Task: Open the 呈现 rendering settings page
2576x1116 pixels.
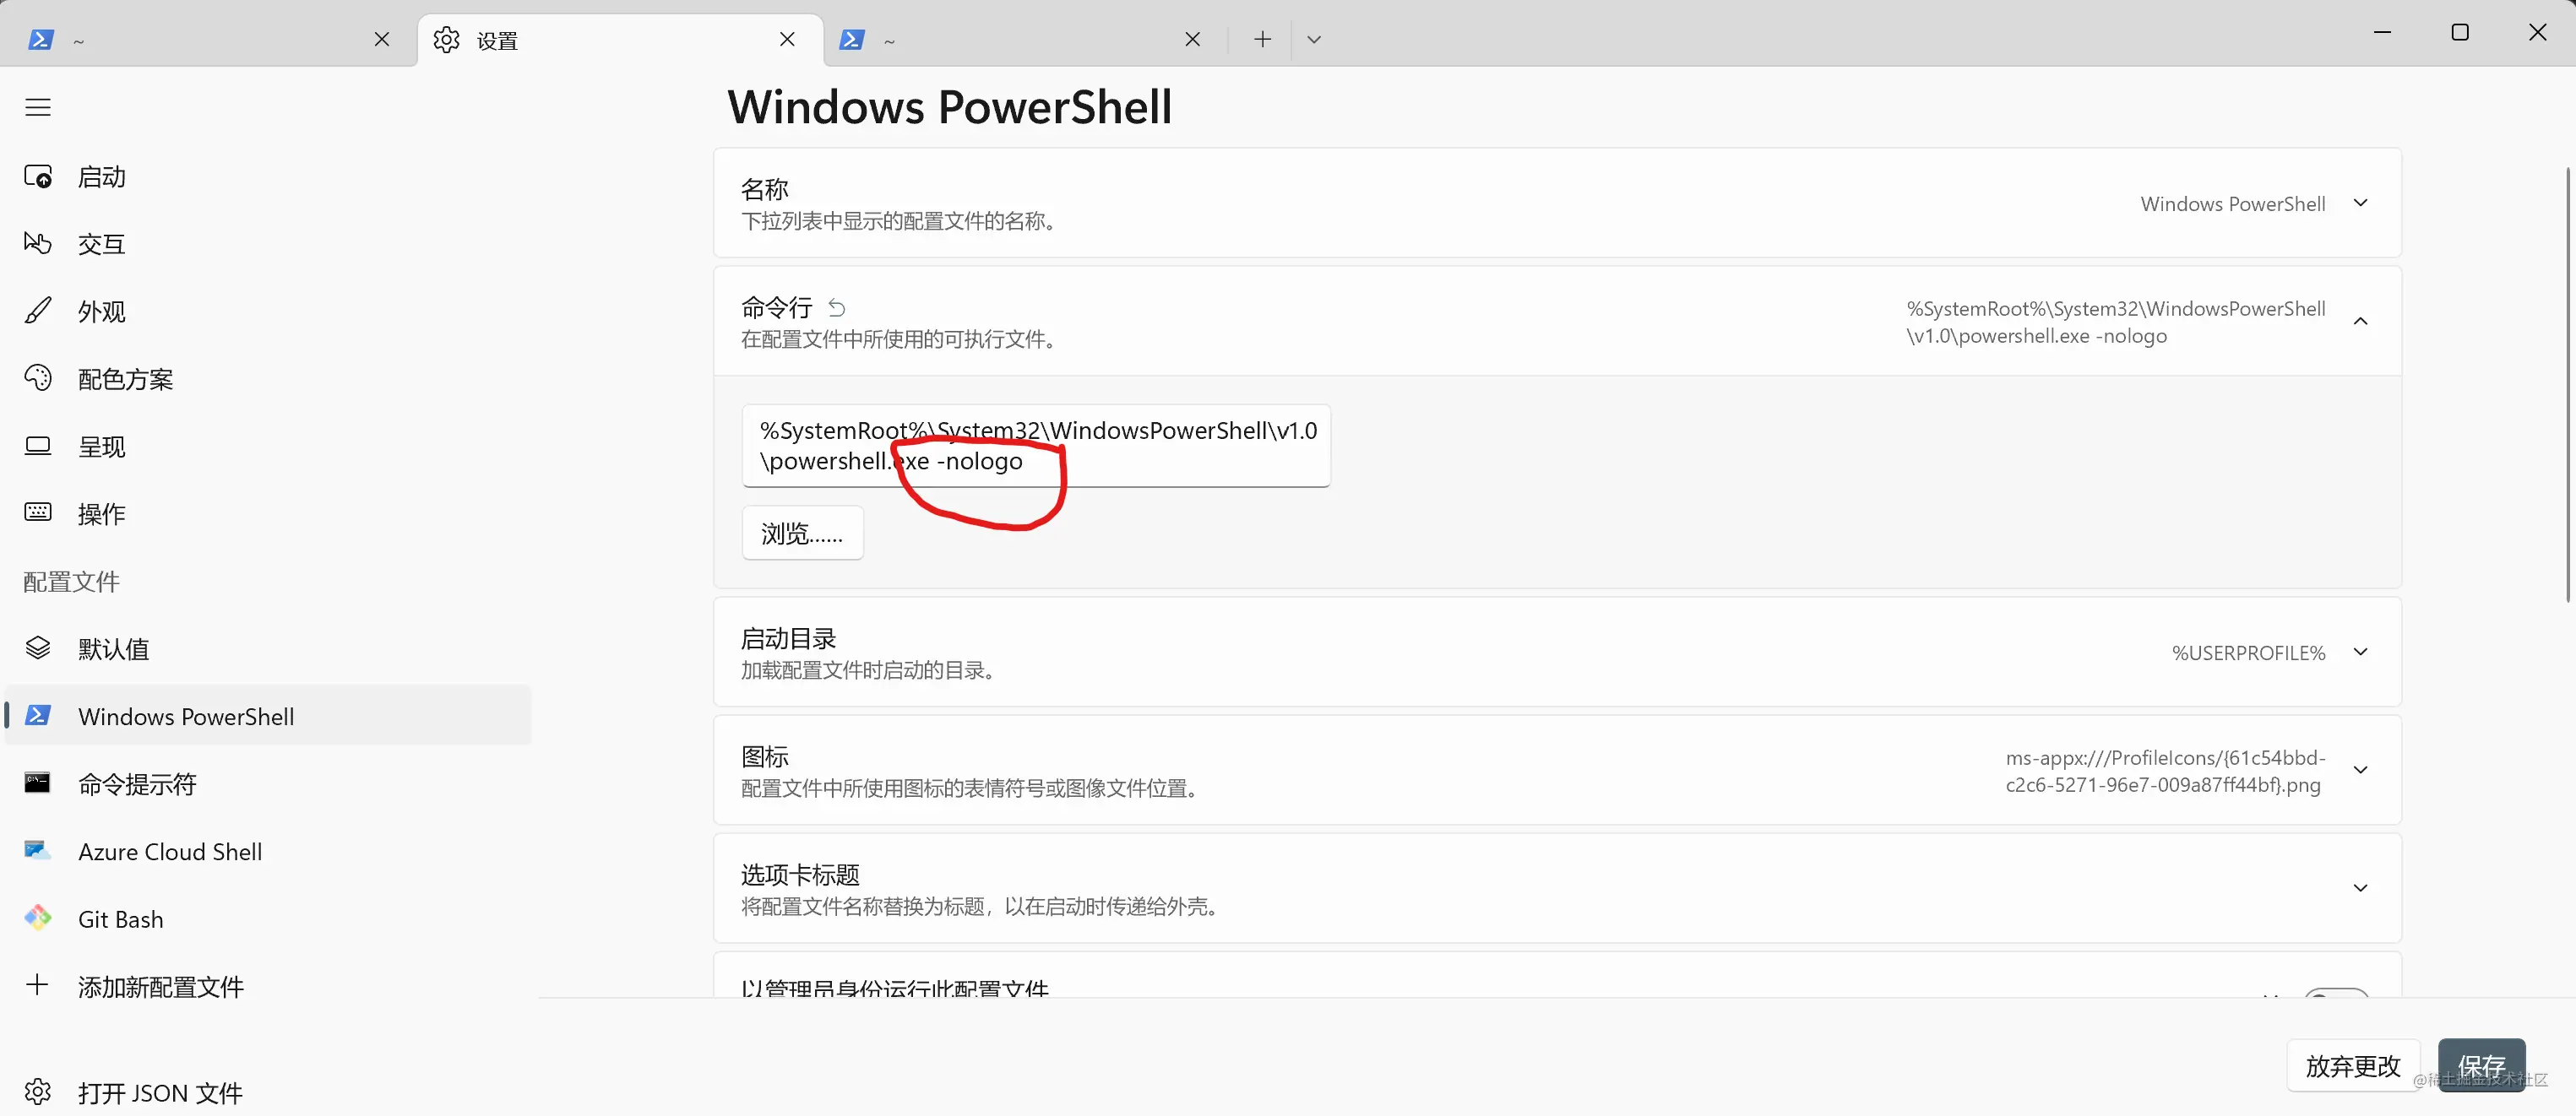Action: 268,447
